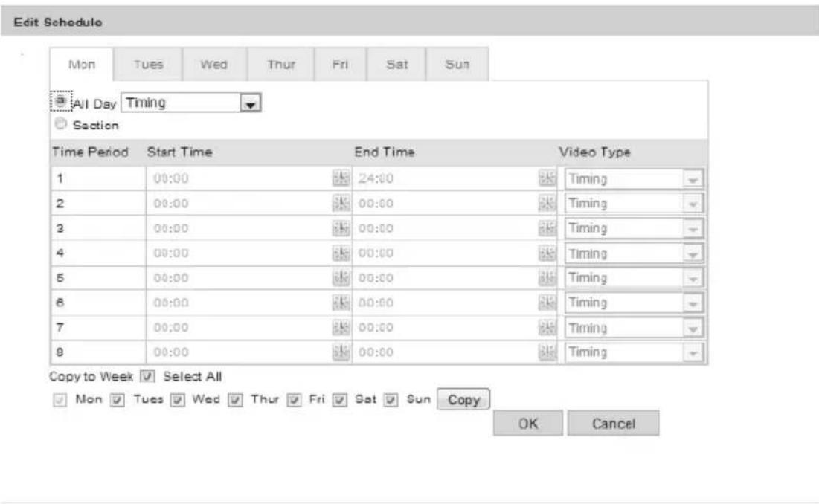The width and height of the screenshot is (819, 504).
Task: Open the All Day Timing dropdown
Action: click(x=191, y=103)
